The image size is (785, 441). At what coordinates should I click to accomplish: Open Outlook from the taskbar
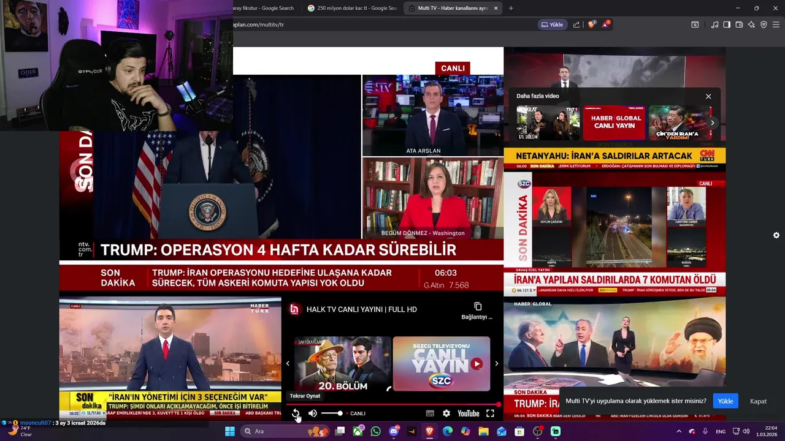pyautogui.click(x=502, y=431)
